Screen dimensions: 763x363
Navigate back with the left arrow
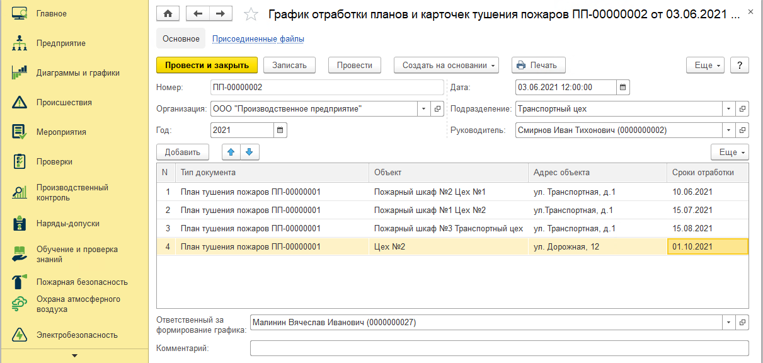197,13
